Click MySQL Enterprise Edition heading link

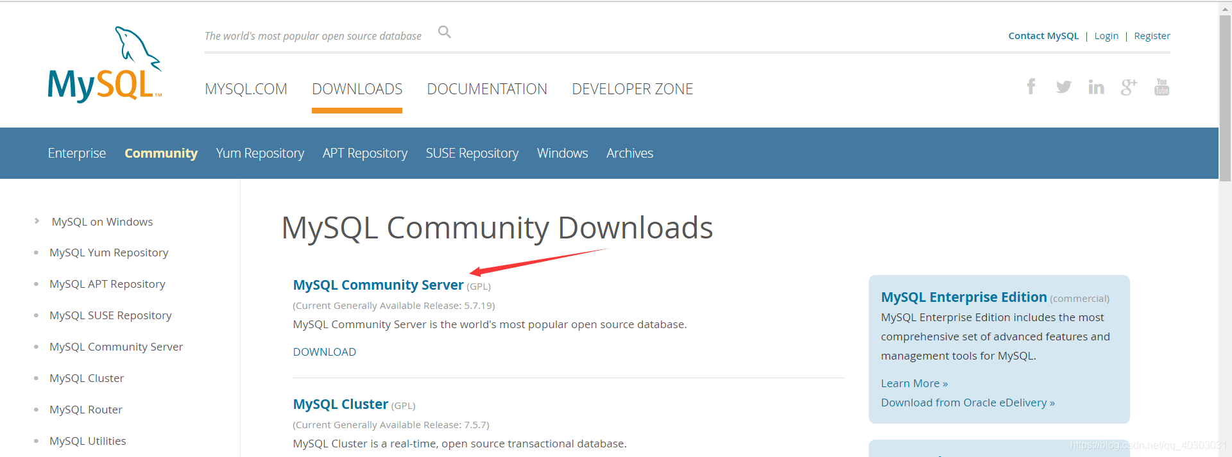click(964, 297)
